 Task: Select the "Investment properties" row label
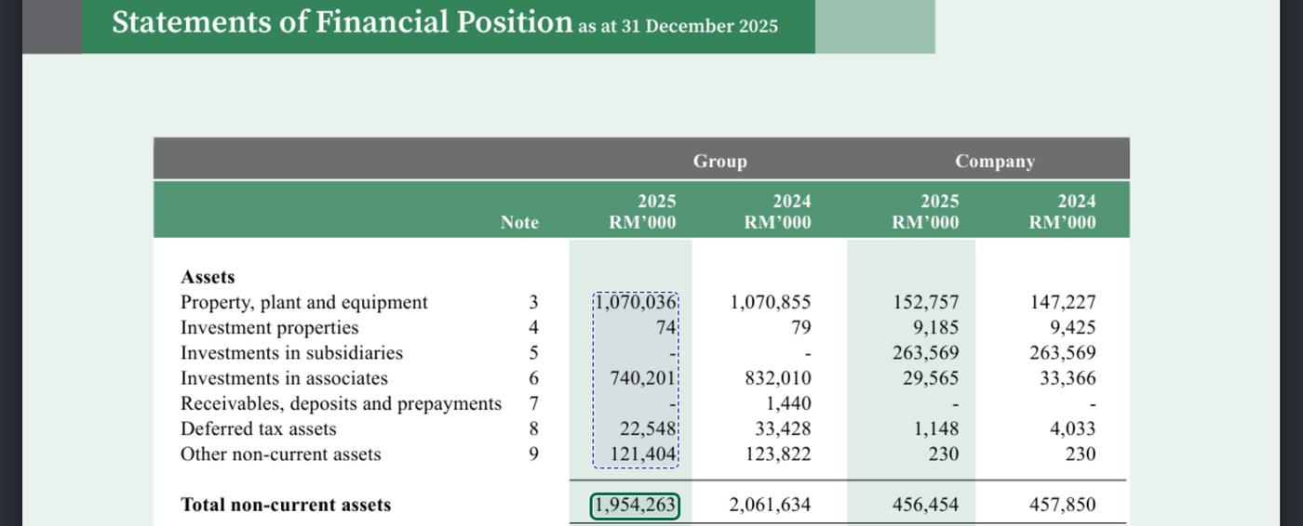pos(269,328)
